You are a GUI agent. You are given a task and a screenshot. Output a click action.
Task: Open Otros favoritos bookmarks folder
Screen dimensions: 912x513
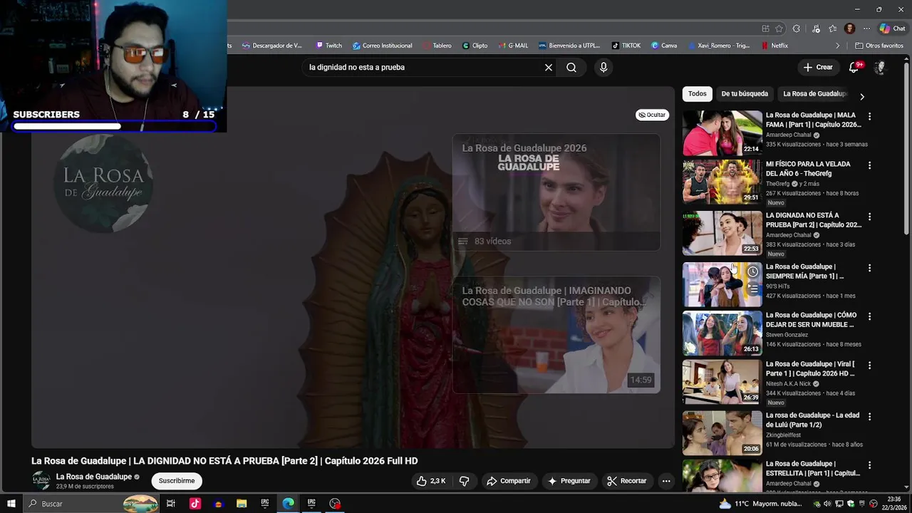(x=879, y=46)
